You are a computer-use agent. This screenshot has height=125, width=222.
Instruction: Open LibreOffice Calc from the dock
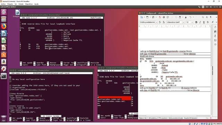[4, 41]
